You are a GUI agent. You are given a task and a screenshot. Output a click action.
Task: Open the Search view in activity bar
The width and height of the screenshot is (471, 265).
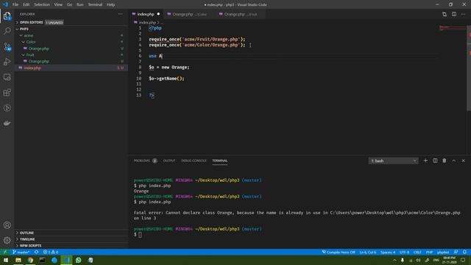coord(7,31)
